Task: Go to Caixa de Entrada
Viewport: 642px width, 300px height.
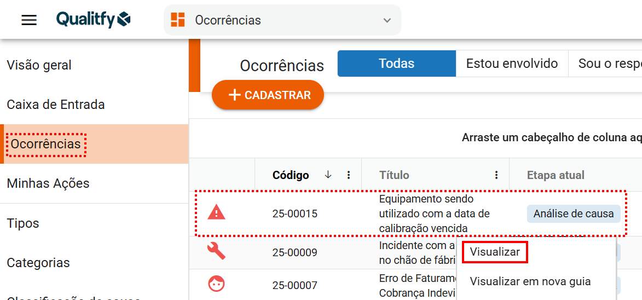Action: pos(56,105)
